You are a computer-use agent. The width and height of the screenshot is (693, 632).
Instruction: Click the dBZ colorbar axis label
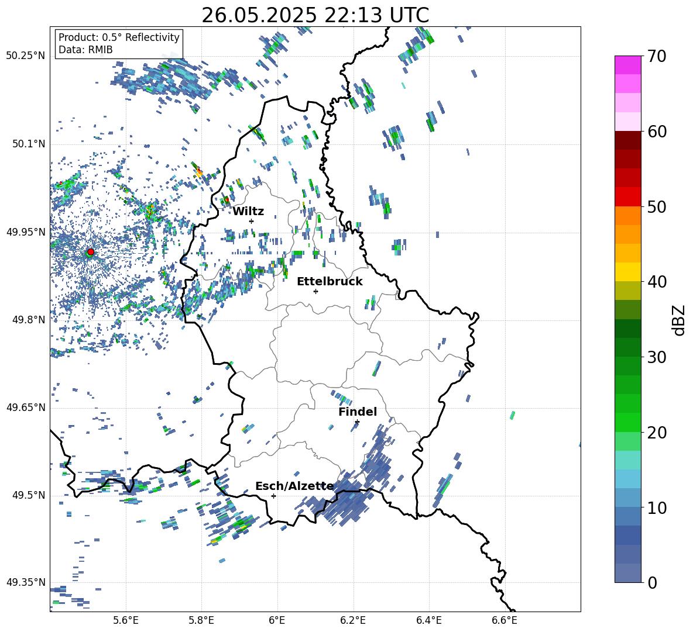[680, 320]
